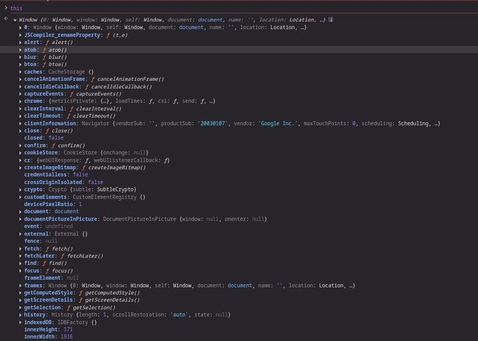Expand the cookieStore property
This screenshot has height=341, width=478.
pyautogui.click(x=20, y=153)
